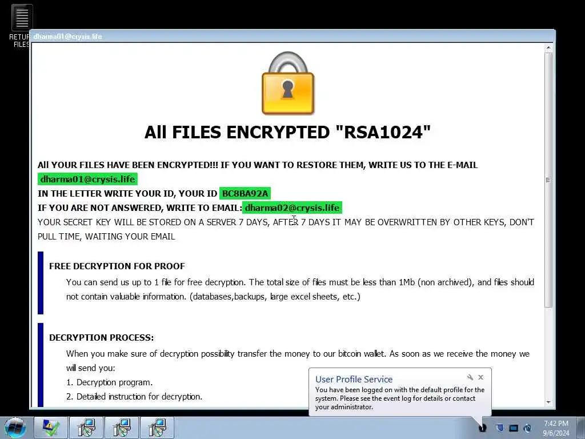Open the Windows Start orb
Viewport: 585px width, 439px height.
[15, 428]
